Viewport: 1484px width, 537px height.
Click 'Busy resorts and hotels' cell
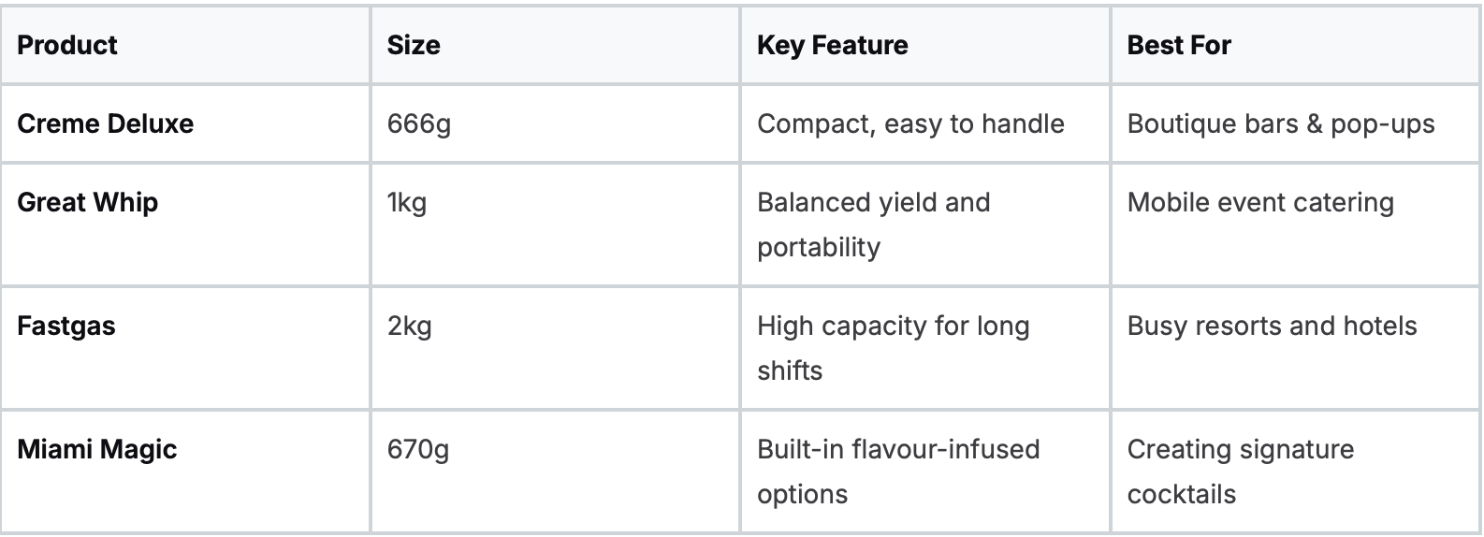point(1272,326)
